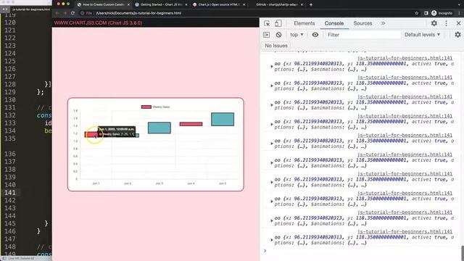Image resolution: width=464 pixels, height=261 pixels.
Task: Toggle browser side panel icon
Action: [x=426, y=13]
